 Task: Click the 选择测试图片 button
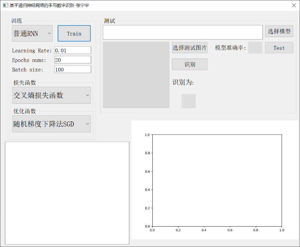coord(190,48)
